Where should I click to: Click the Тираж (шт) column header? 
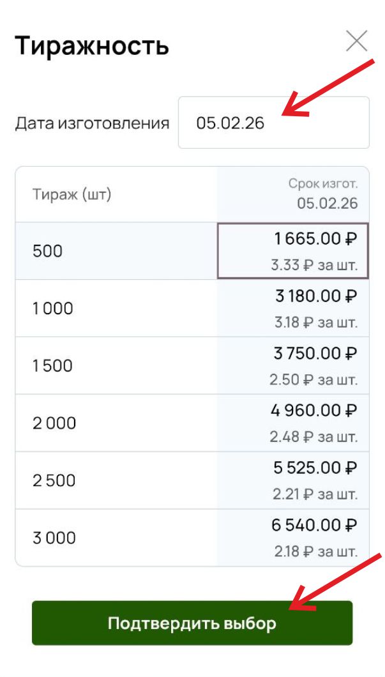point(72,195)
